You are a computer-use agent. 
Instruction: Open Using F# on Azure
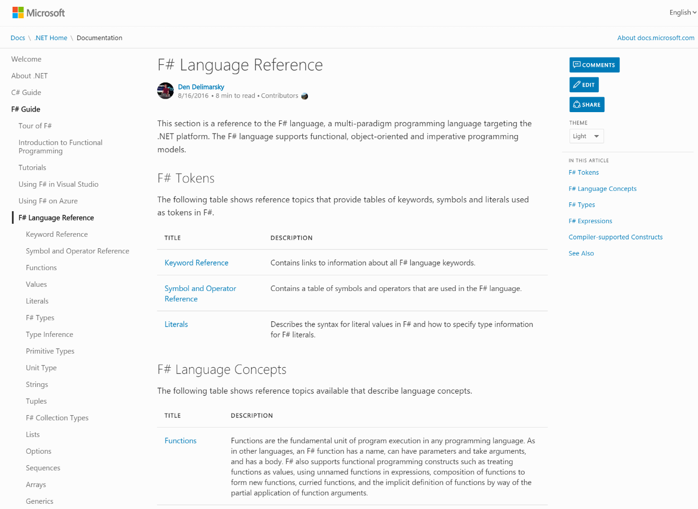point(48,201)
